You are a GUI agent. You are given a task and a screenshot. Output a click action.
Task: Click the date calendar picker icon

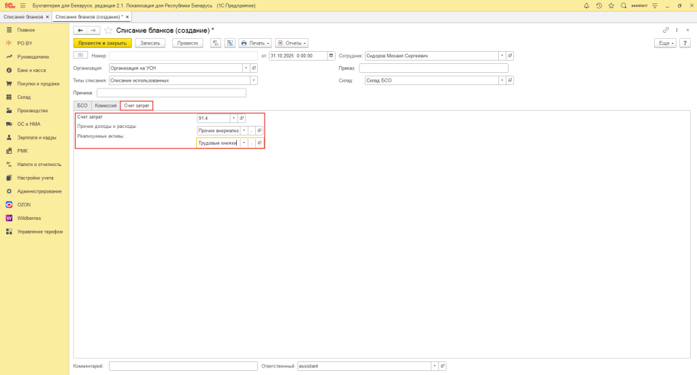(x=331, y=56)
